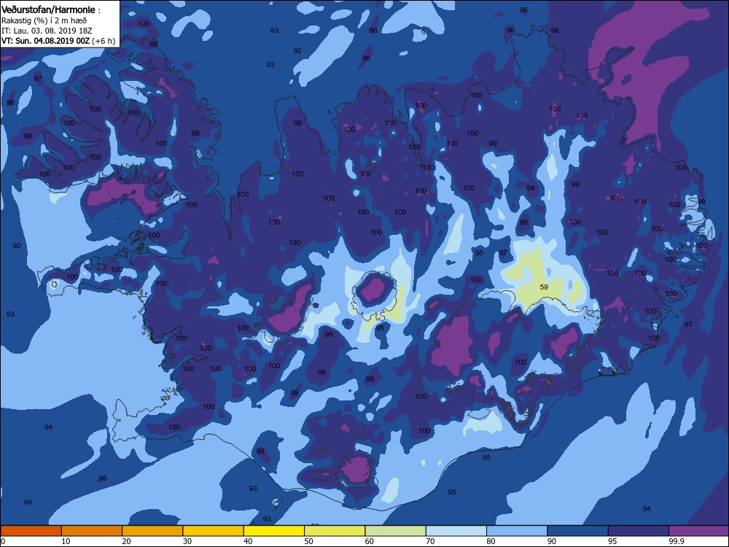729x547 pixels.
Task: Click the amber 20–30 legend swatch
Action: tap(152, 531)
